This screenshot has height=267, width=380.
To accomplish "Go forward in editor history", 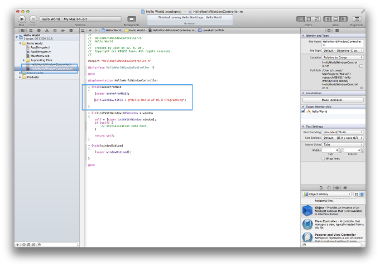I will click(96, 31).
